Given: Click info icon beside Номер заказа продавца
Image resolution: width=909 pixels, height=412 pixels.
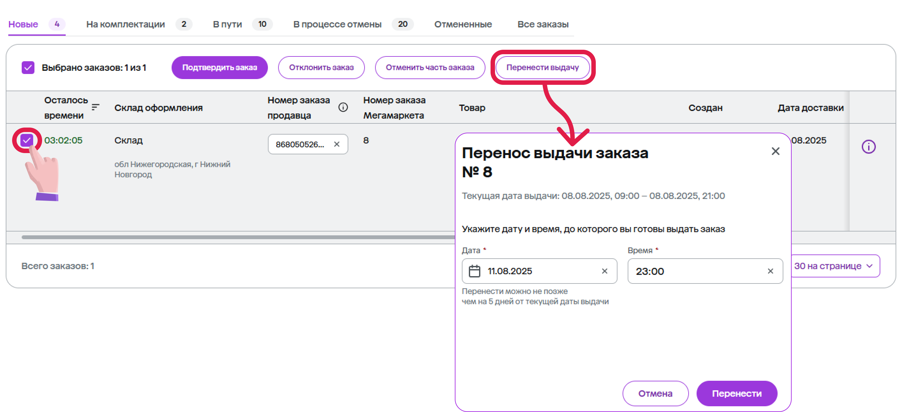Looking at the screenshot, I should click(343, 107).
